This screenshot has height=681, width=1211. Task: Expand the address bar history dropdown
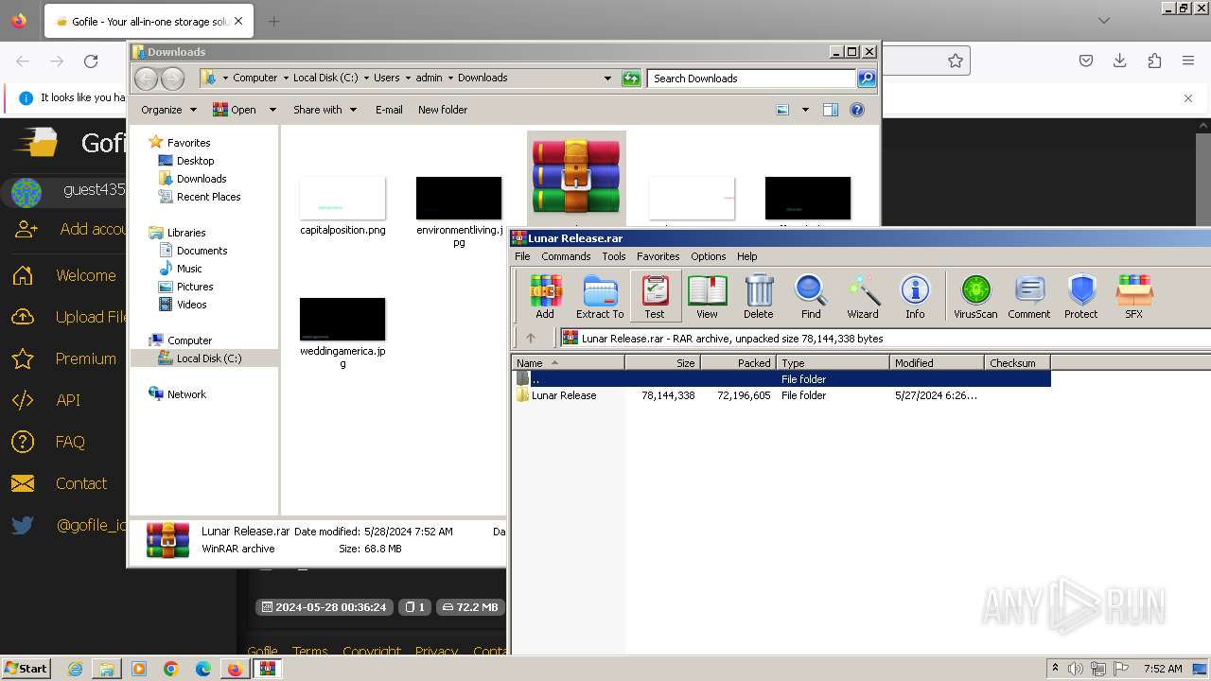[x=607, y=79]
